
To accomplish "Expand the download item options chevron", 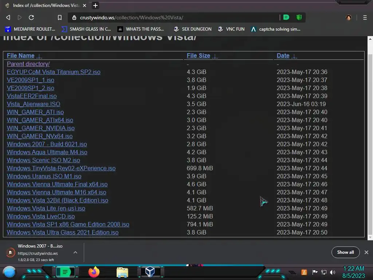I will [75, 252].
